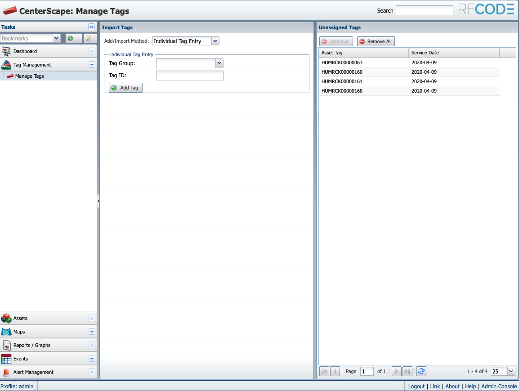Collapse the Tag Management section

(92, 65)
